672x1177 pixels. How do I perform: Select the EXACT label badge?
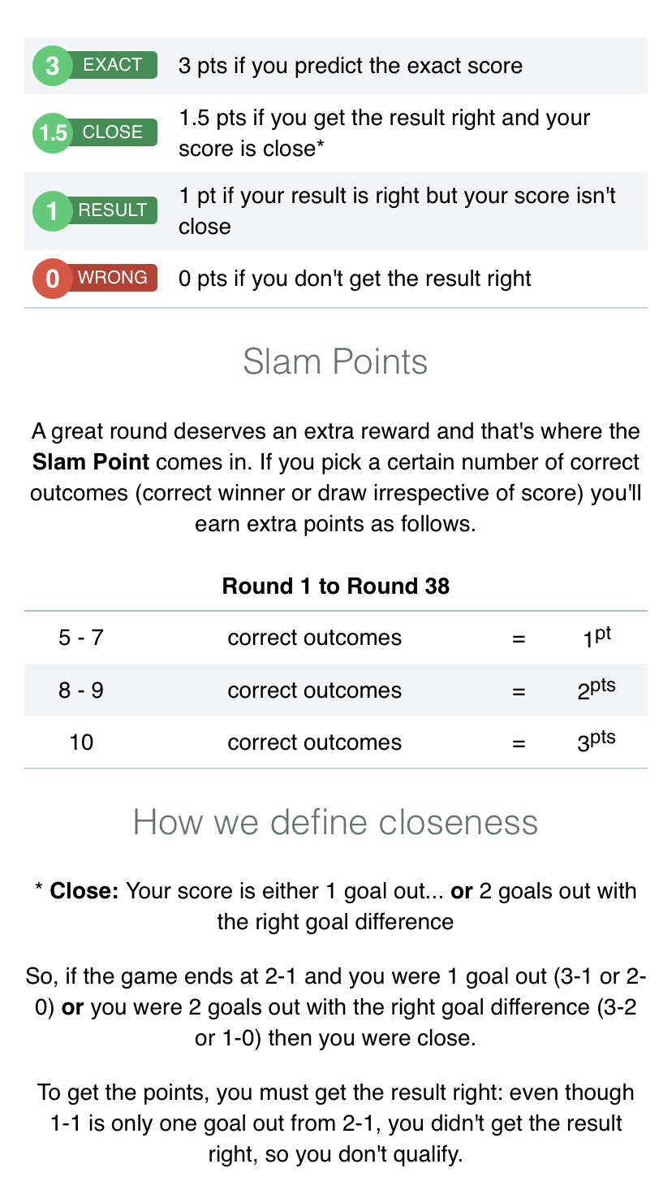[113, 65]
